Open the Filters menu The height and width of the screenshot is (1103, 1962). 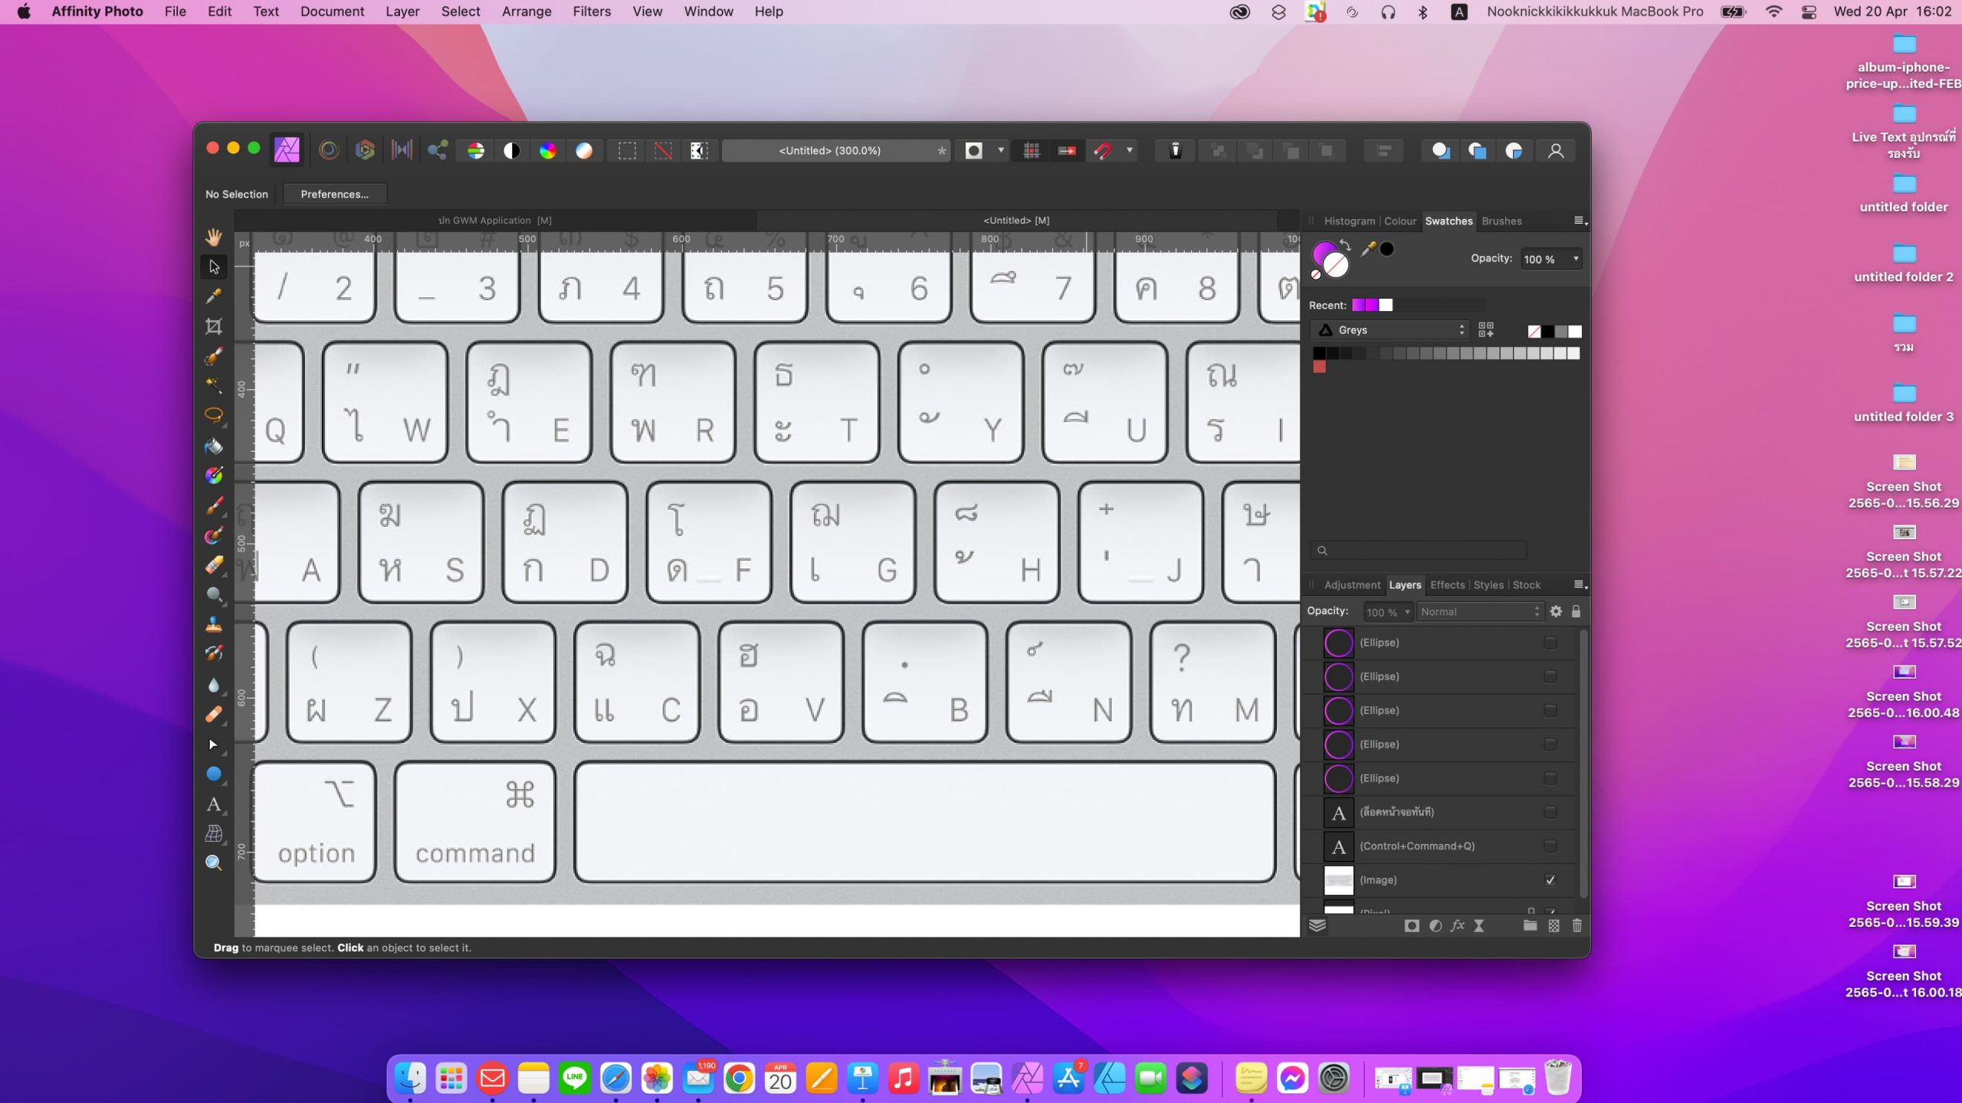pyautogui.click(x=591, y=11)
